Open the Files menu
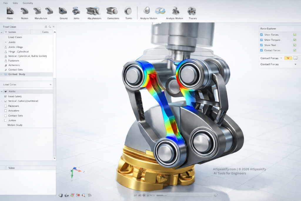Screen dimensions: 301x201 tap(5, 3)
